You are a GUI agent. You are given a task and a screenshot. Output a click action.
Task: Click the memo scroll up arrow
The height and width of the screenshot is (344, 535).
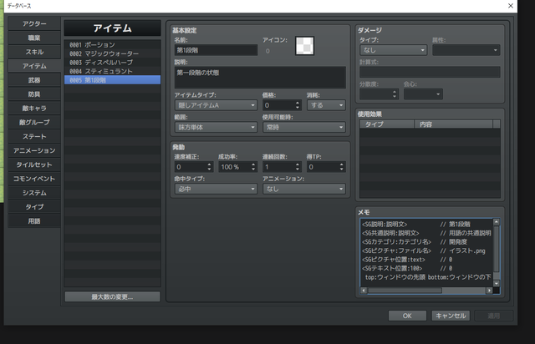pyautogui.click(x=497, y=222)
